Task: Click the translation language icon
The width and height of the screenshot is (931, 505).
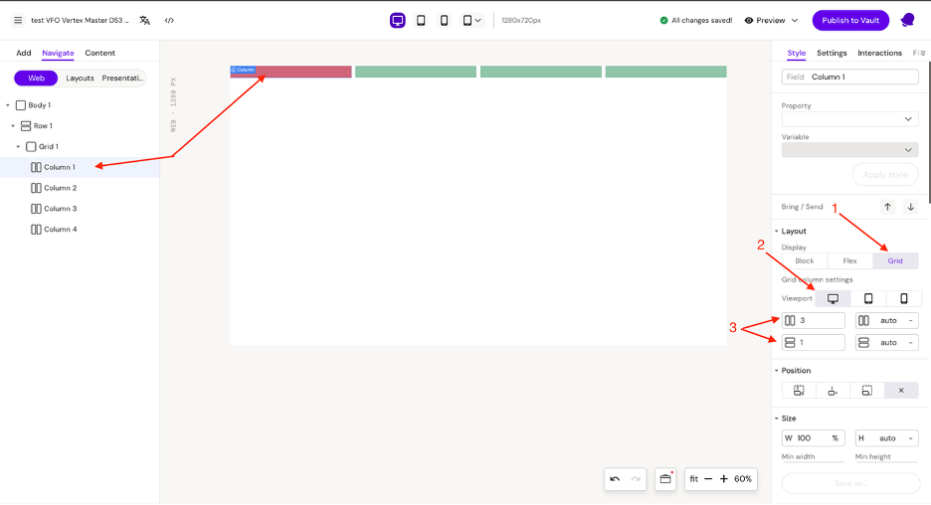Action: tap(145, 20)
